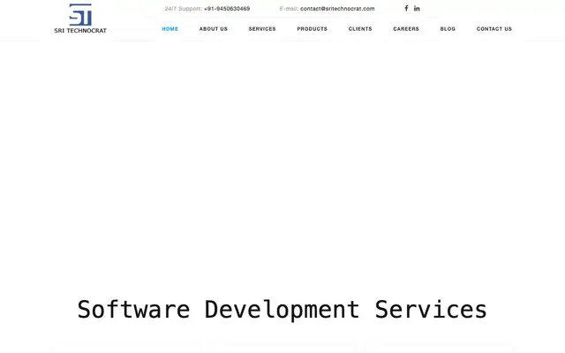
Task: Open the About Us page
Action: click(x=214, y=29)
